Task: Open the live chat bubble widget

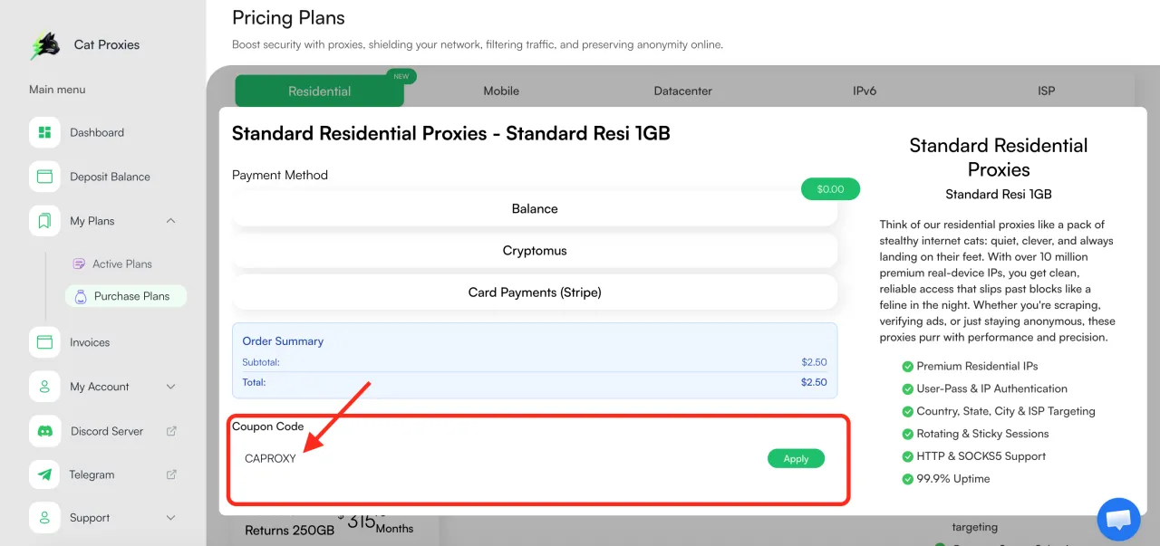Action: pyautogui.click(x=1118, y=520)
